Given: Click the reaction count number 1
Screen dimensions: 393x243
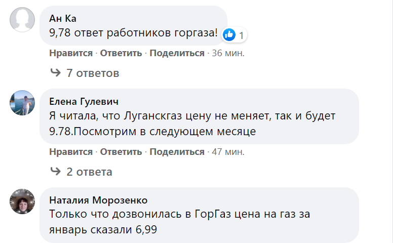Looking at the screenshot, I should (x=242, y=35).
